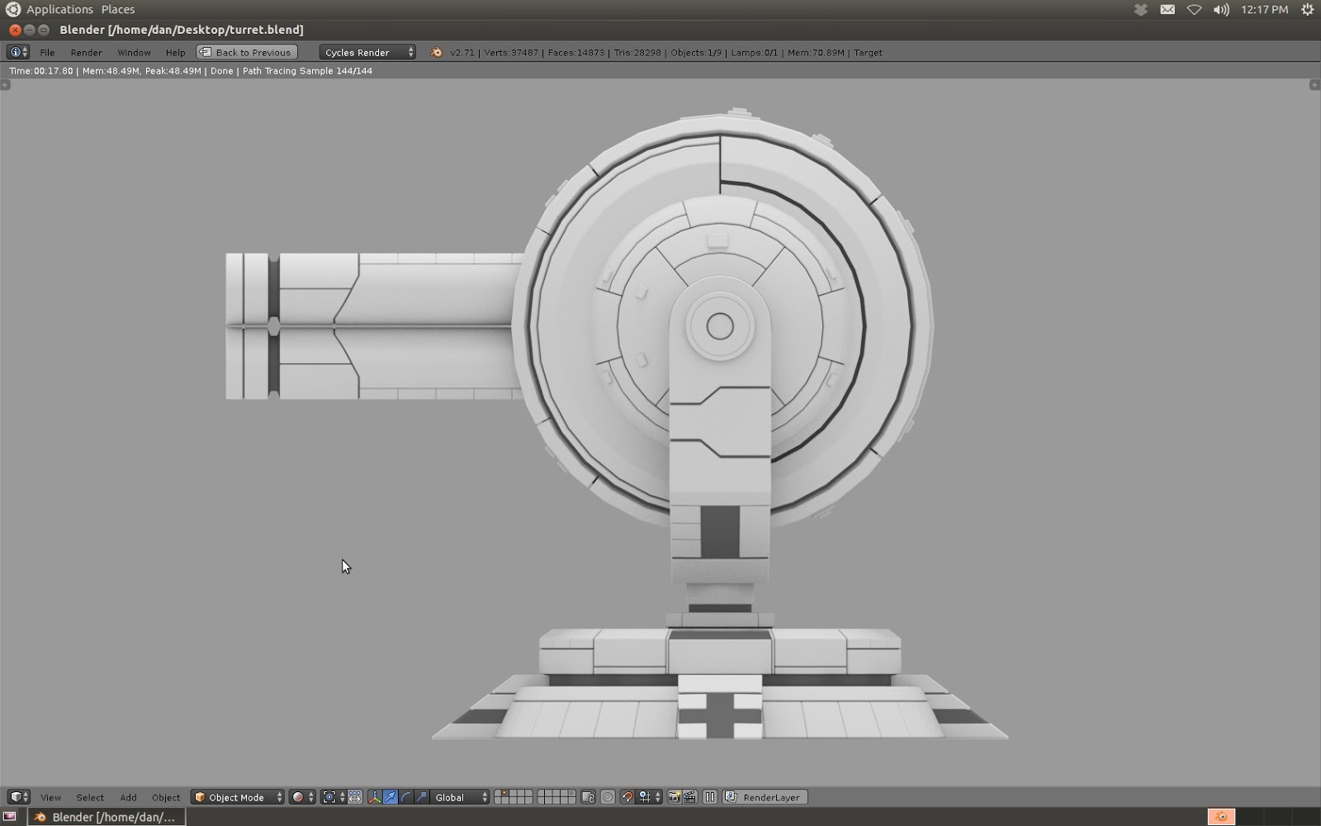Open the Object menu in viewport header
The image size is (1321, 826).
(165, 797)
